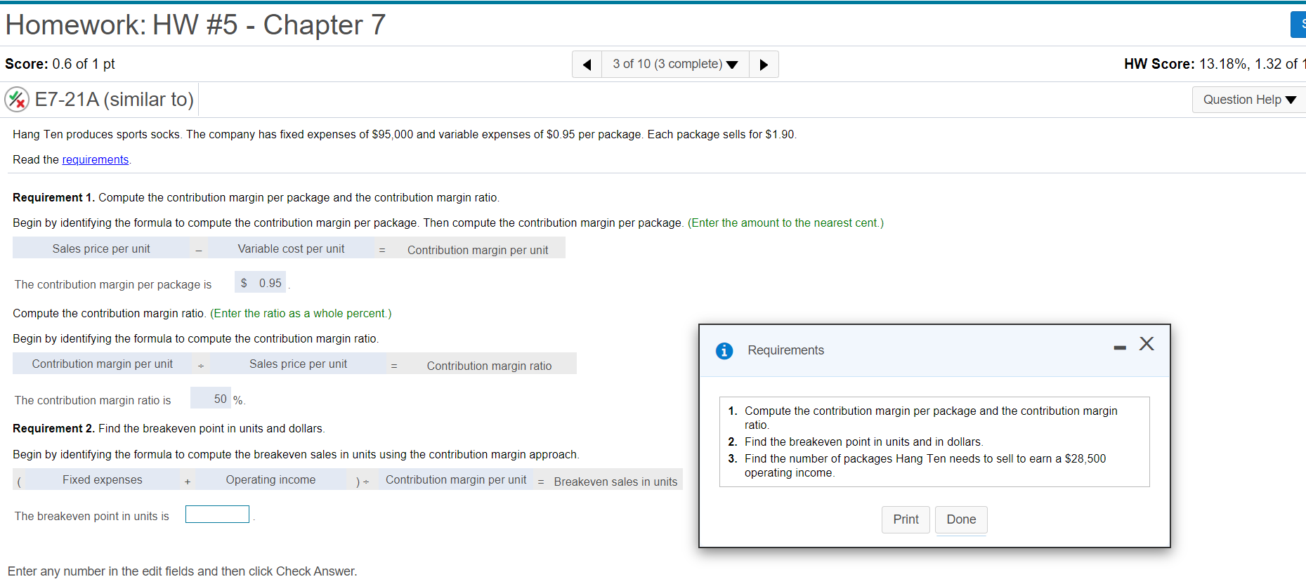The image size is (1306, 584).
Task: Click the minus operator in the margin formula
Action: point(199,249)
